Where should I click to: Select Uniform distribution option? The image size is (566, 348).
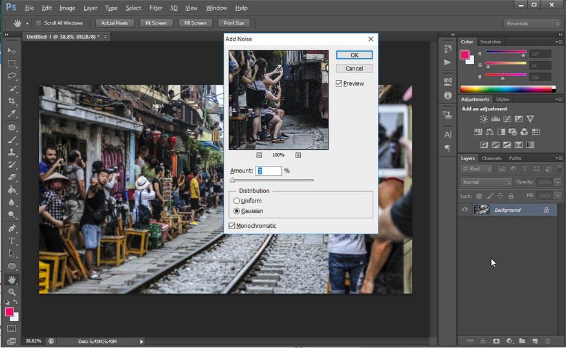coord(237,201)
